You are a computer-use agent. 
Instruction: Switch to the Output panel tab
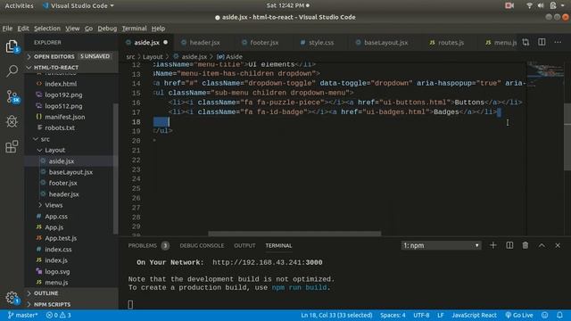click(x=244, y=246)
